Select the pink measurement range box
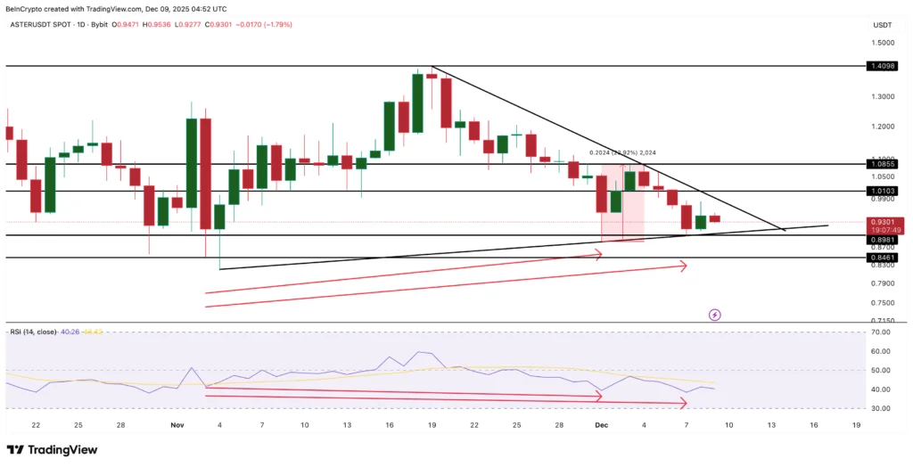The height and width of the screenshot is (467, 913). tap(621, 203)
